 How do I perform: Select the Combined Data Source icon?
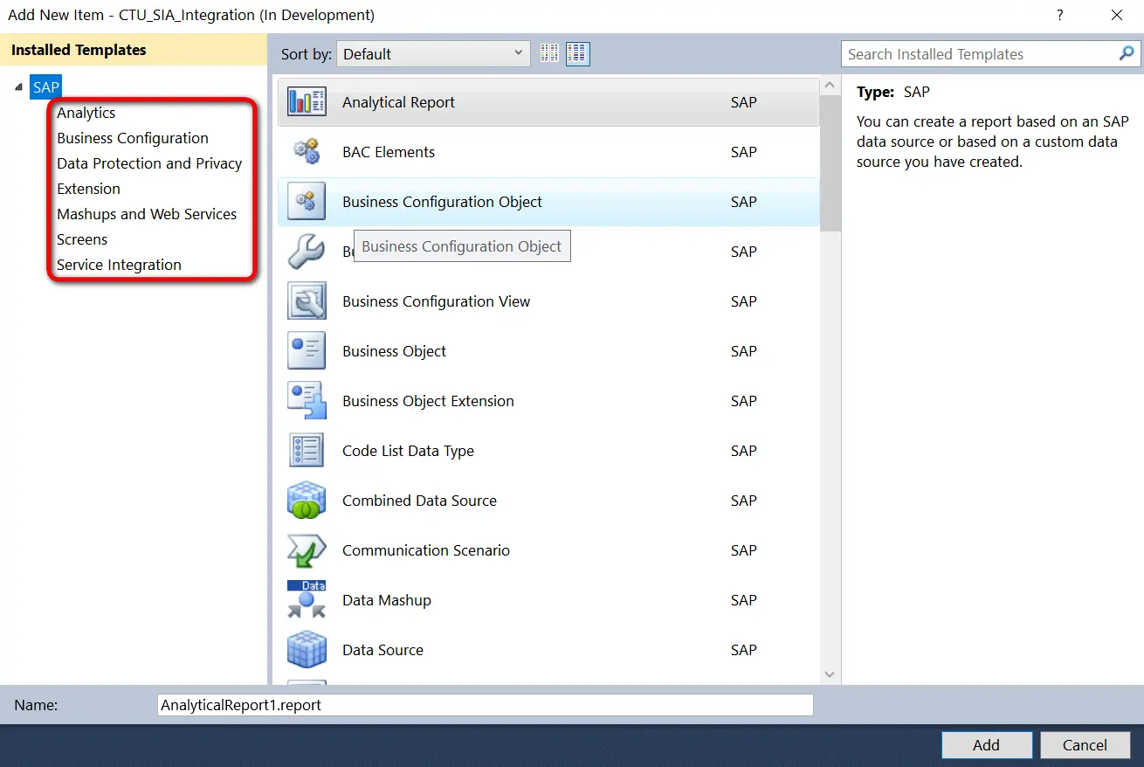(x=307, y=501)
